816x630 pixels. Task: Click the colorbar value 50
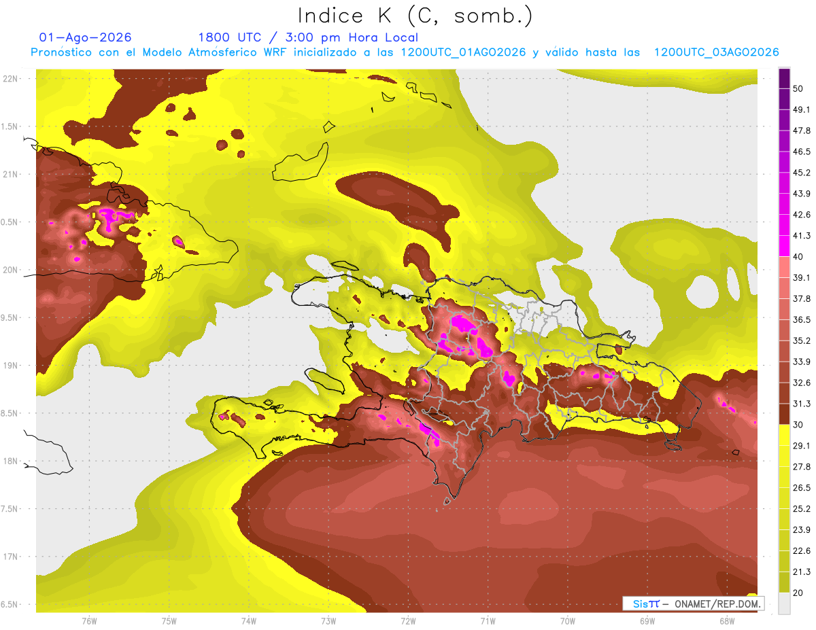pyautogui.click(x=799, y=88)
